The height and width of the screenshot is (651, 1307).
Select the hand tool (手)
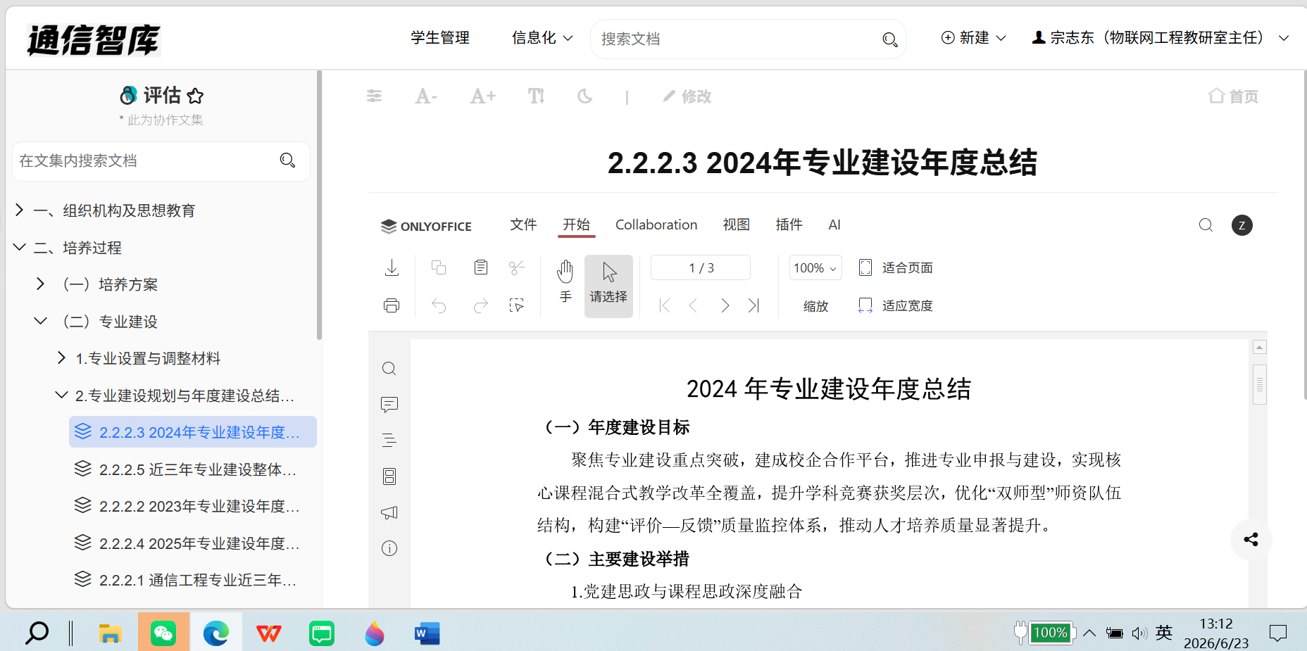565,282
